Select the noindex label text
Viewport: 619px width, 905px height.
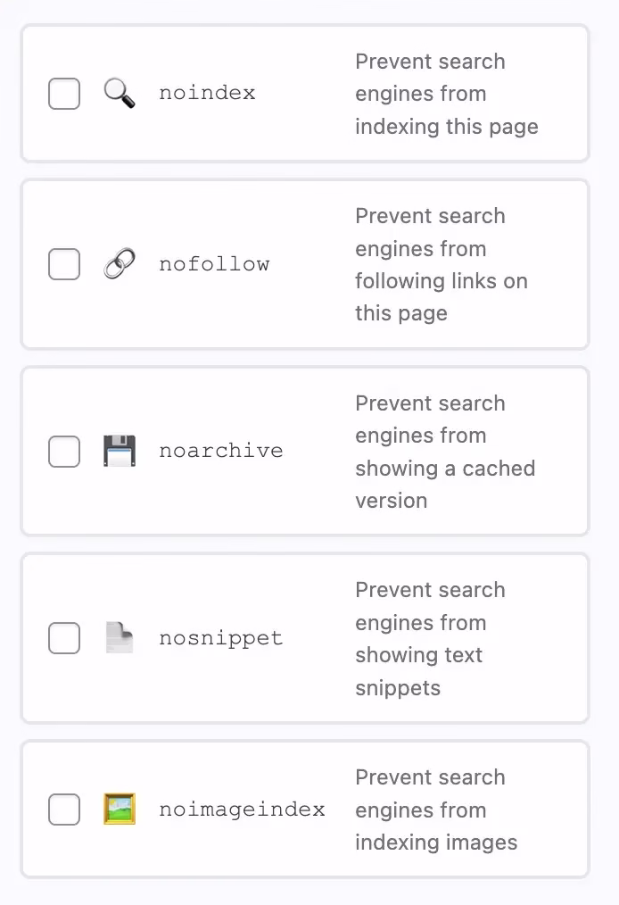click(206, 93)
